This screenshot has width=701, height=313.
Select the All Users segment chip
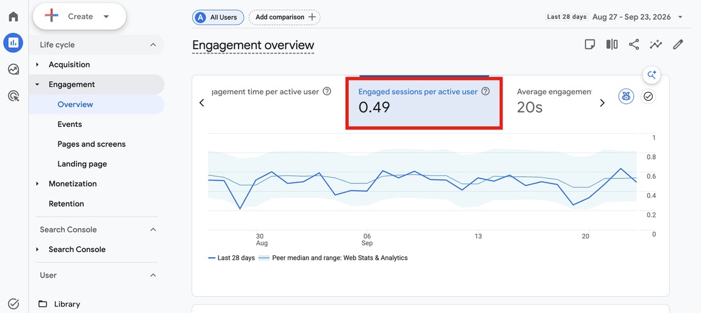[218, 18]
